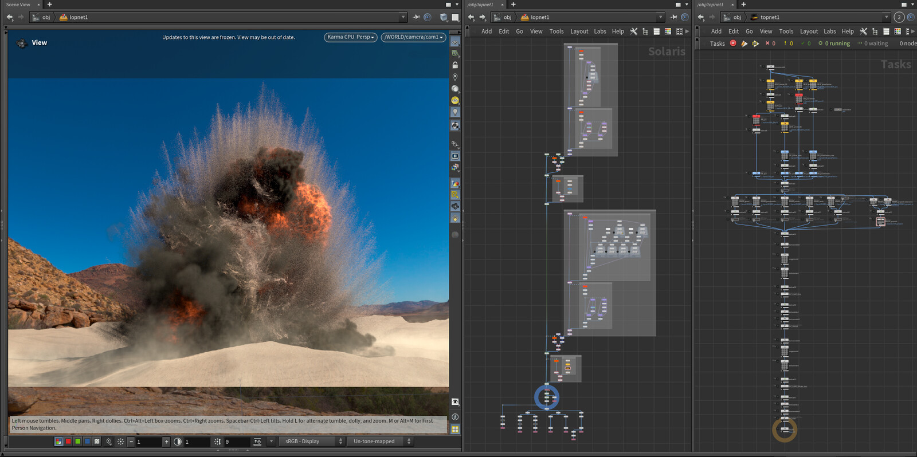The image size is (917, 457).
Task: Click the info icon in viewport side toolbar
Action: 455,417
